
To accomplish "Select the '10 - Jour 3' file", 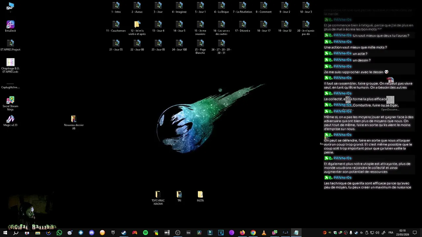I will [306, 8].
